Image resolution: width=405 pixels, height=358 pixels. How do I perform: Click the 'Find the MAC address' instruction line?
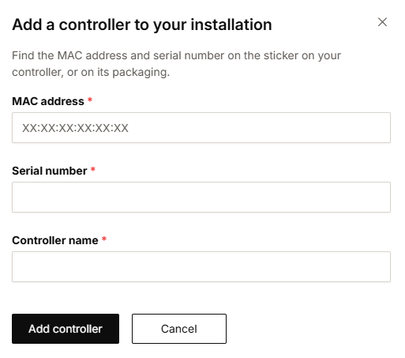(176, 55)
